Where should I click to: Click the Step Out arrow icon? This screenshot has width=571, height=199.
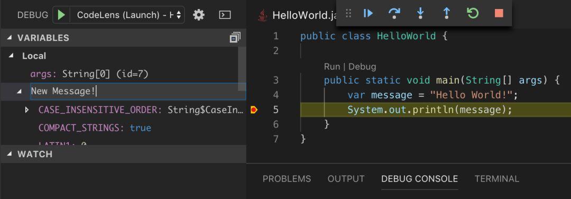446,13
